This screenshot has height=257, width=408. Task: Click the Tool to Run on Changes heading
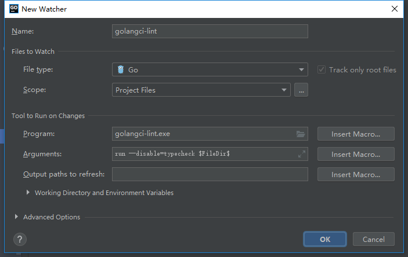coord(48,116)
